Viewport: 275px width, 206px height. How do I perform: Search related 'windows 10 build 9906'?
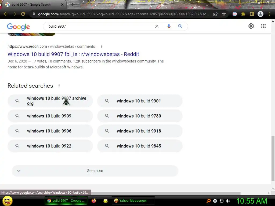pos(50,131)
